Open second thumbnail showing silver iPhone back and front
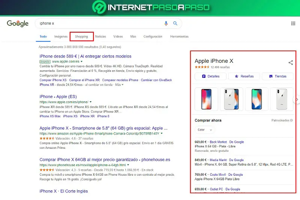This screenshot has width=300, height=200. [x=231, y=99]
